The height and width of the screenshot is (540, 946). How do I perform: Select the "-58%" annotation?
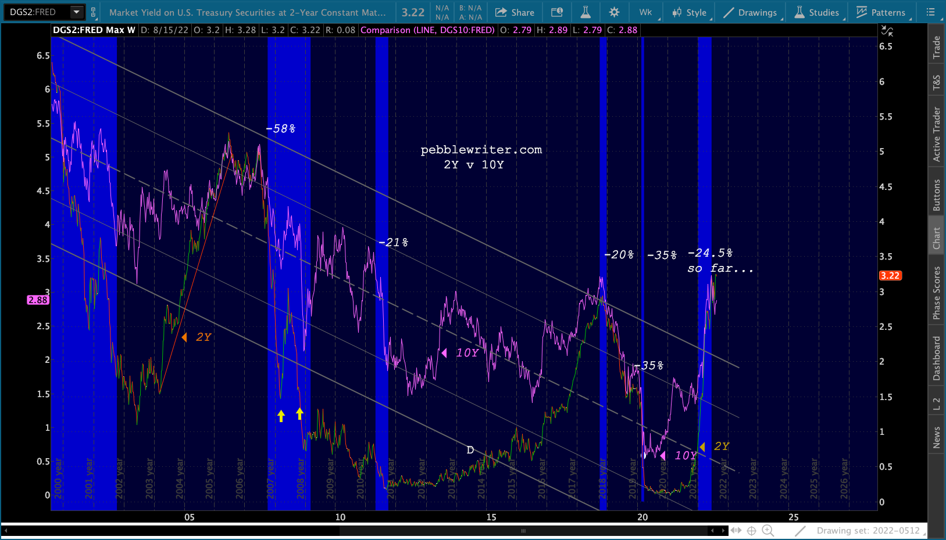click(281, 128)
